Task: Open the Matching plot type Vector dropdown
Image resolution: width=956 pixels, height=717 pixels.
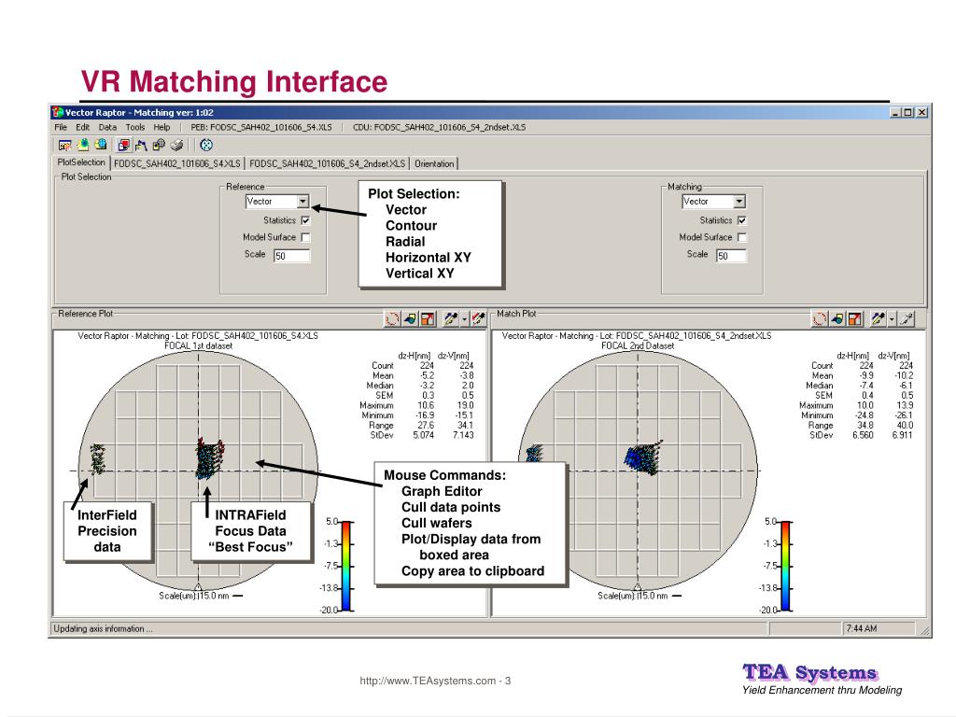Action: click(739, 202)
